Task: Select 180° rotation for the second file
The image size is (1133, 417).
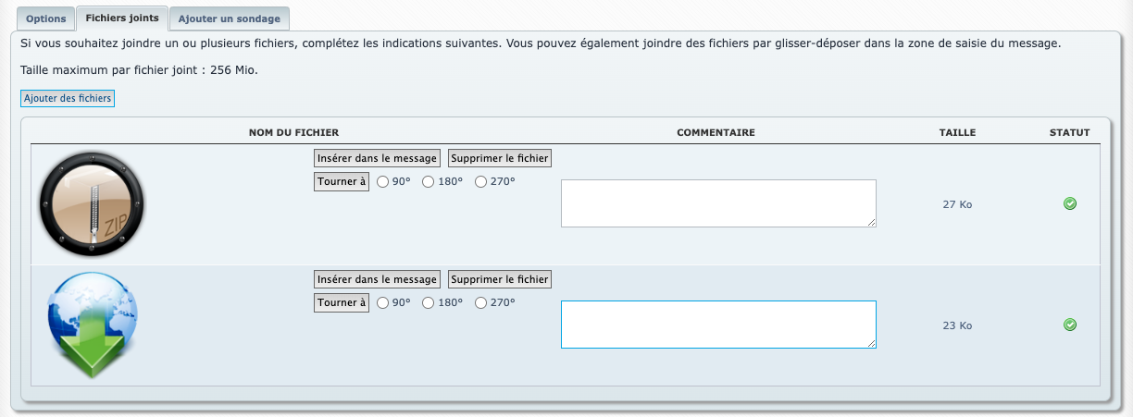Action: tap(428, 302)
